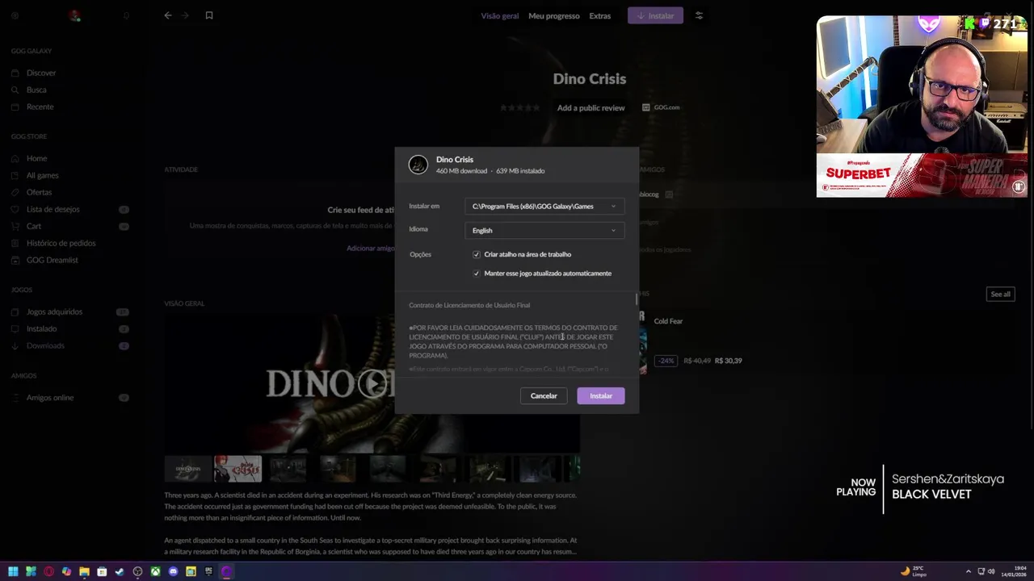The width and height of the screenshot is (1034, 581).
Task: Open GOG Galaxy taskbar icon
Action: (x=226, y=571)
